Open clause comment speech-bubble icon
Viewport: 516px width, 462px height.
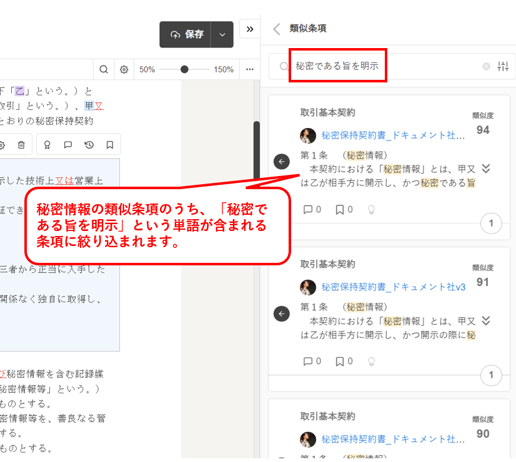(x=68, y=145)
